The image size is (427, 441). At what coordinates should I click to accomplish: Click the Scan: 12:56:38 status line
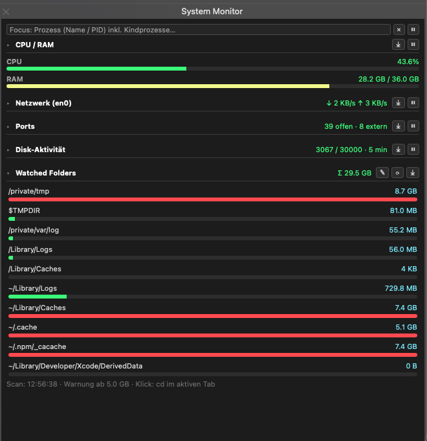pyautogui.click(x=111, y=384)
